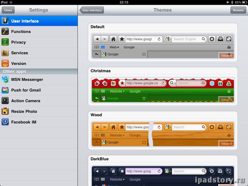Click the Wear It badge on Default theme

point(226,55)
